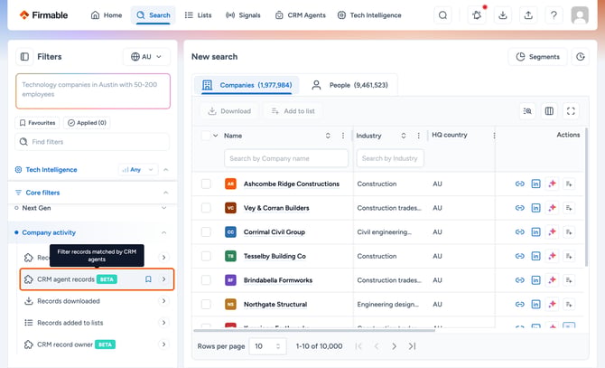The image size is (605, 368).
Task: Open the search history clock icon
Action: 581,57
